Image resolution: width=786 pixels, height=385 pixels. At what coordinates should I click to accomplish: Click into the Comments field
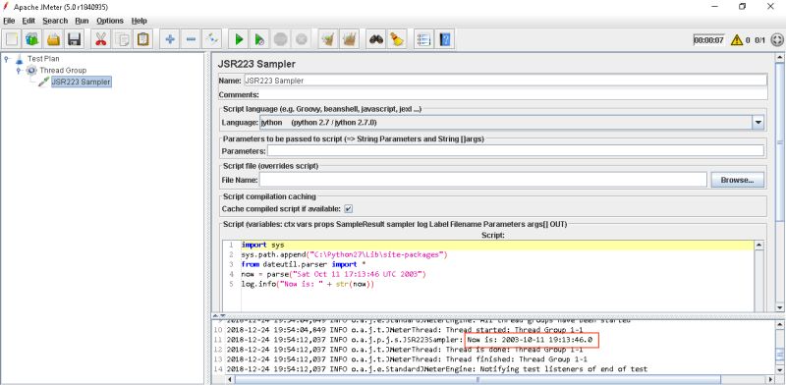point(514,94)
